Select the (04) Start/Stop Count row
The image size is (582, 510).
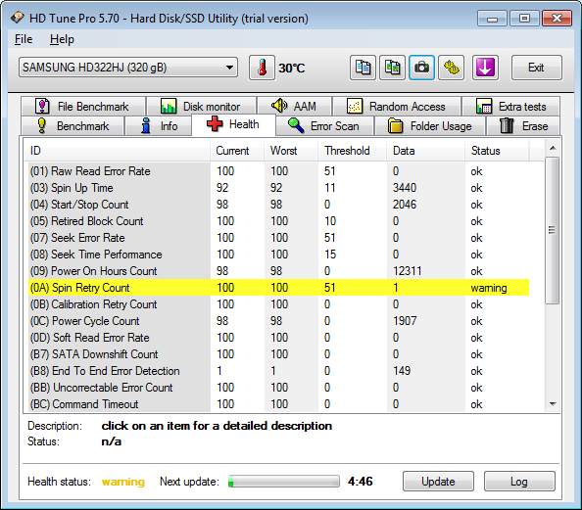tap(278, 205)
